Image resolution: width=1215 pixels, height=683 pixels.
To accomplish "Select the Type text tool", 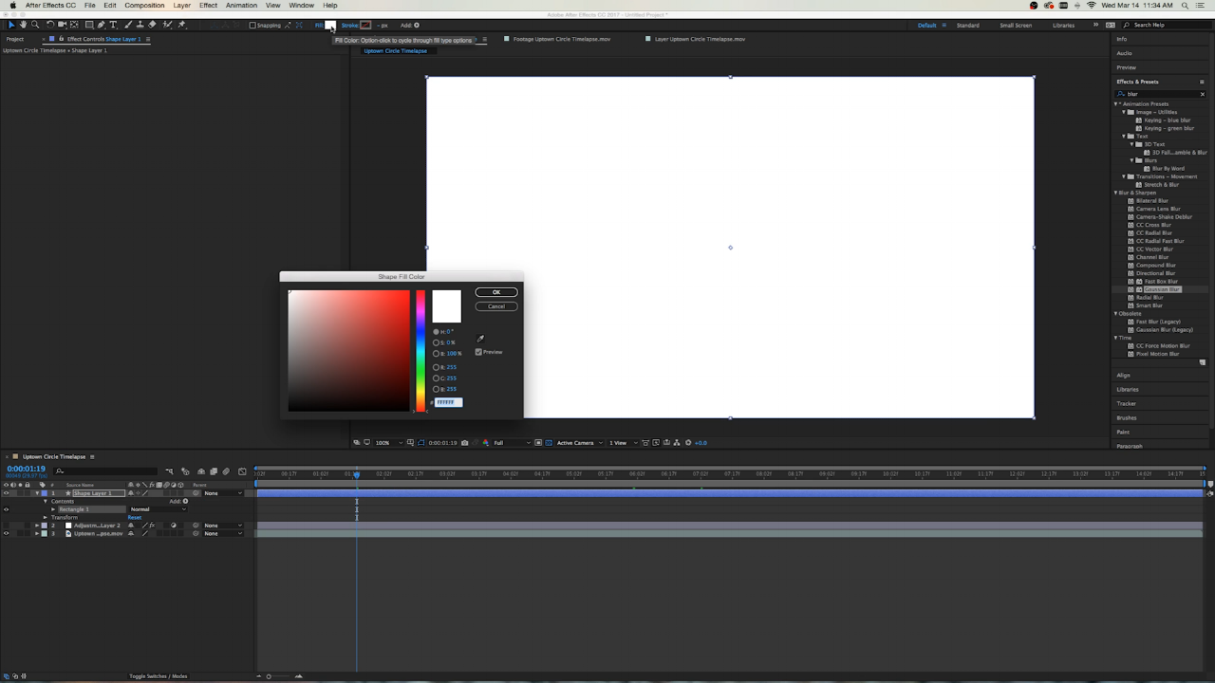I will point(113,25).
